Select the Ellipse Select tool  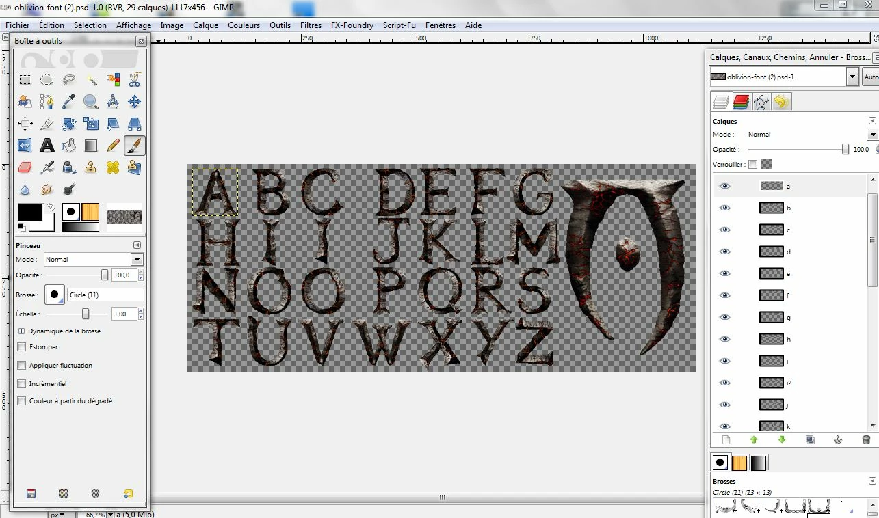click(47, 80)
